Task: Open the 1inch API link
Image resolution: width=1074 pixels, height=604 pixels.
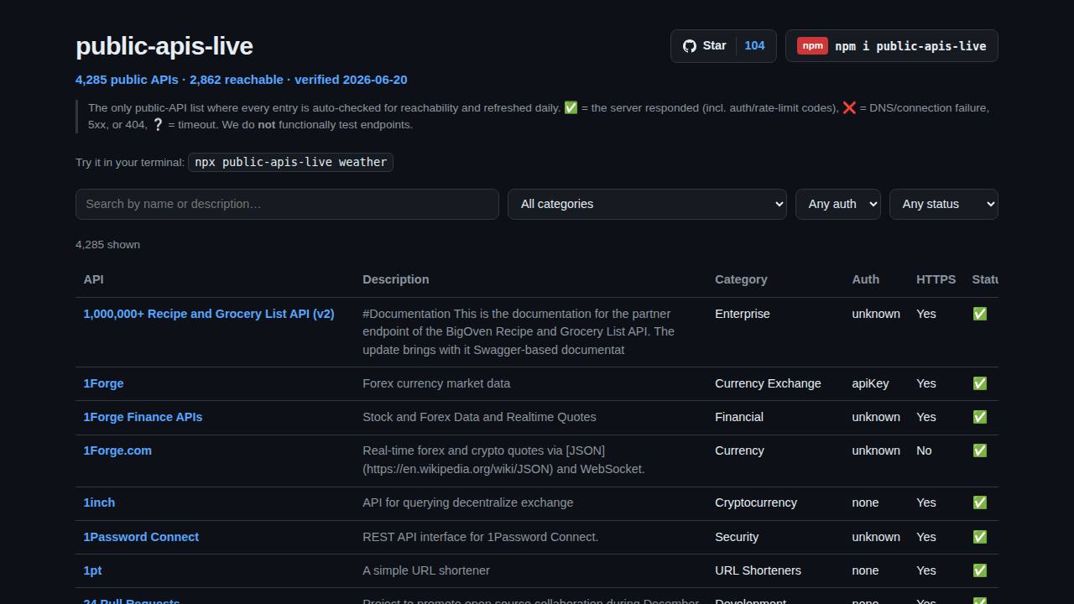Action: click(x=99, y=502)
